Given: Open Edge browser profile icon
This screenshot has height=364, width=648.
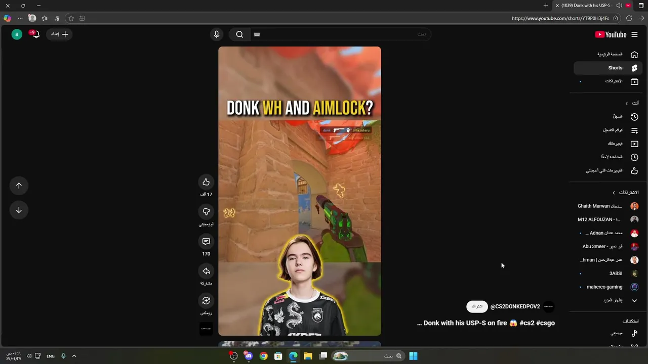Looking at the screenshot, I should coord(32,18).
